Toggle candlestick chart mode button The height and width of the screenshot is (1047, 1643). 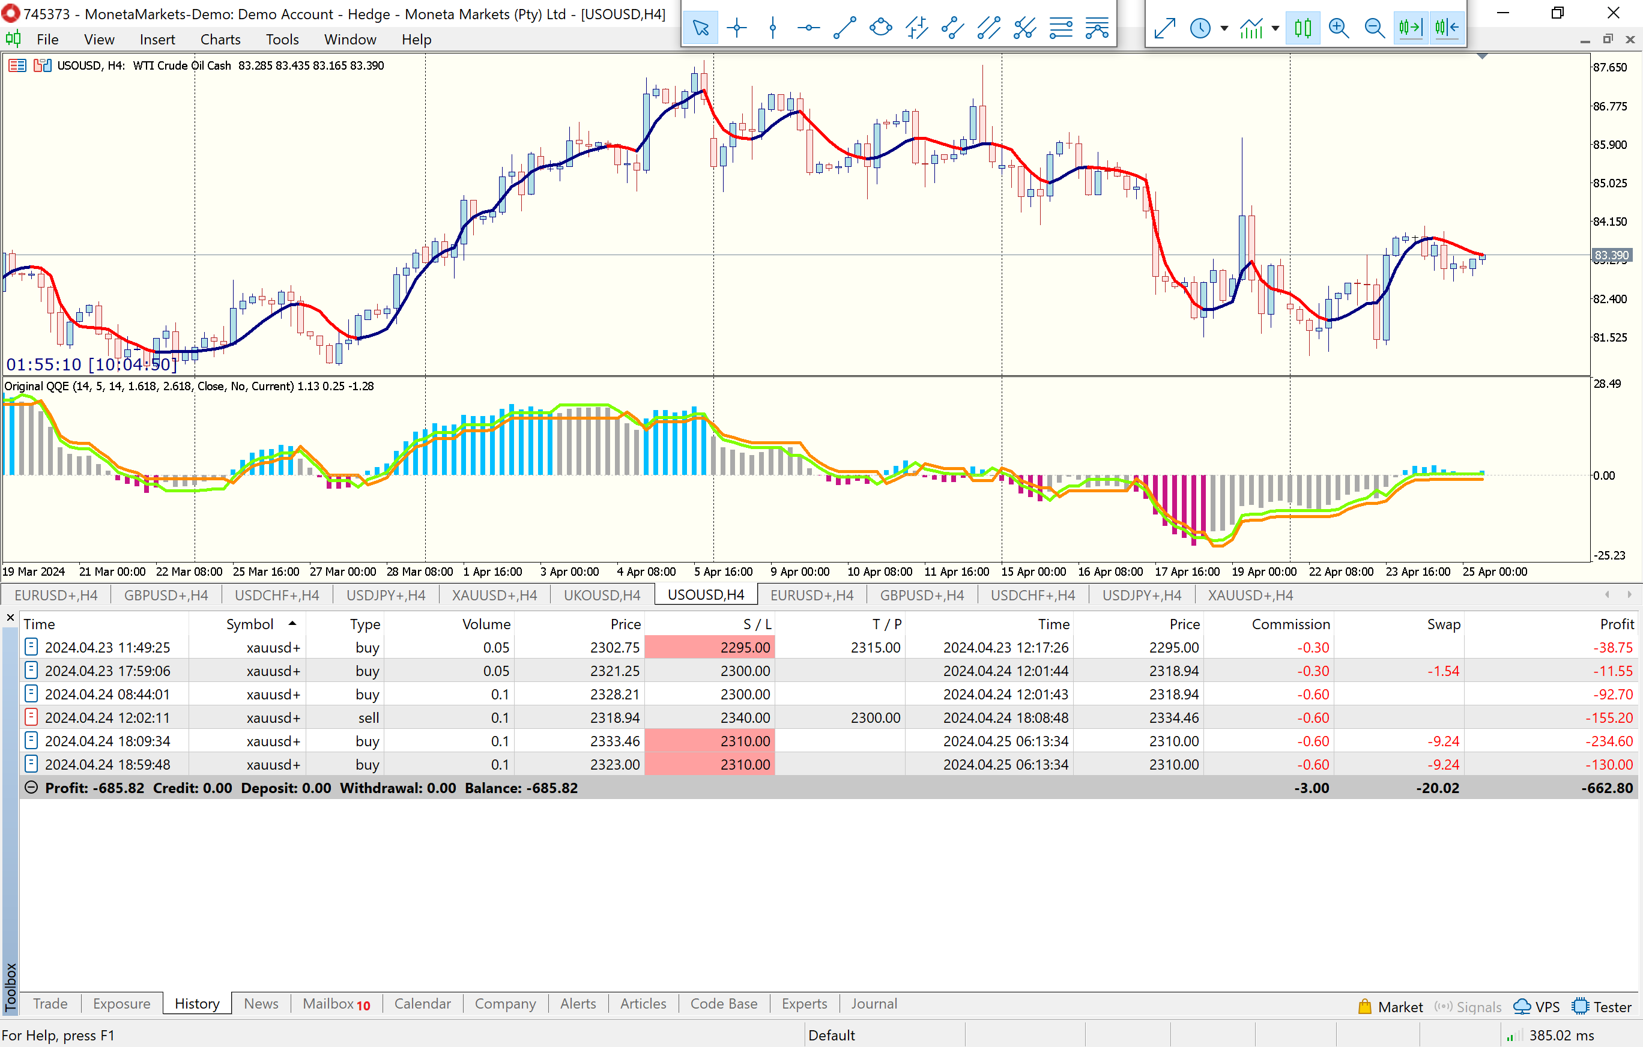pyautogui.click(x=1303, y=28)
